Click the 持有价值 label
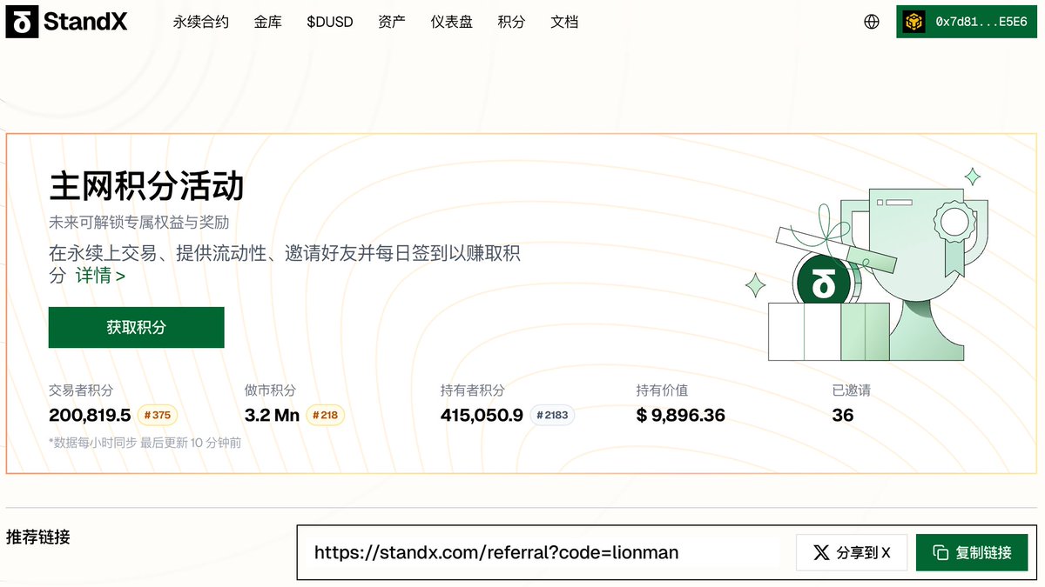This screenshot has height=587, width=1045. point(663,390)
